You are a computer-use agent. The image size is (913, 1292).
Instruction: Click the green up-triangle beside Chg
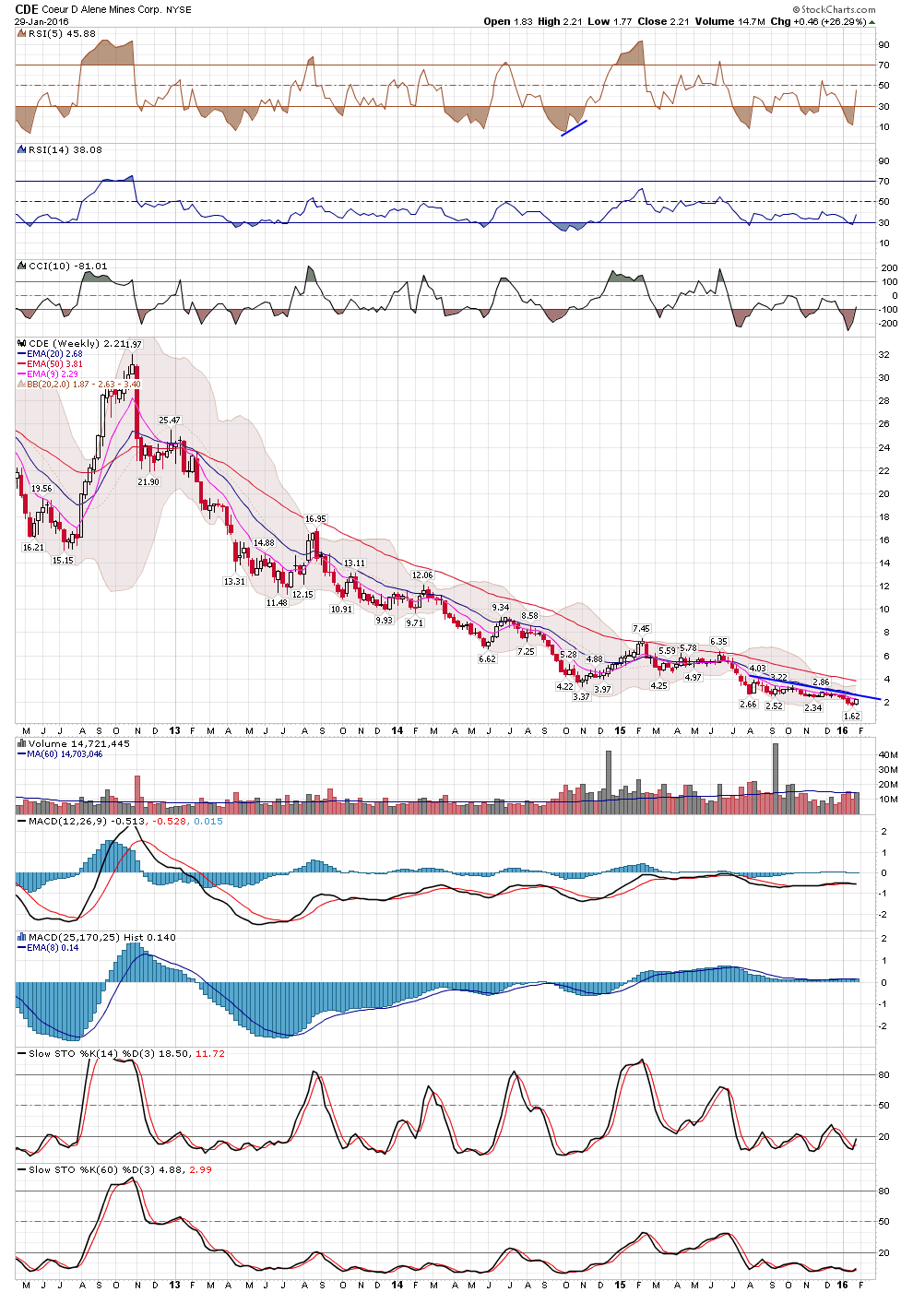[872, 22]
